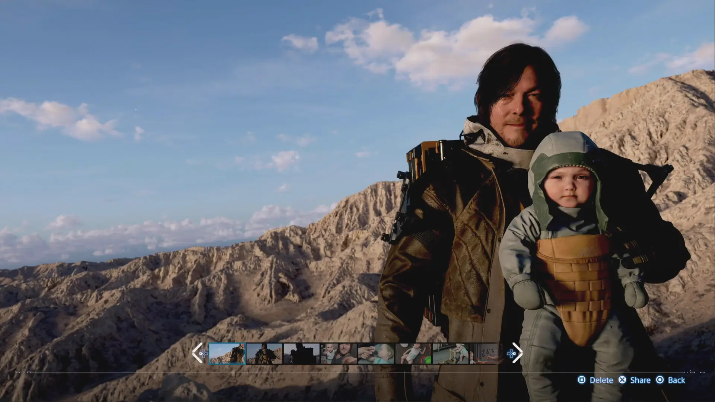
Task: Click the Share label
Action: (641, 380)
